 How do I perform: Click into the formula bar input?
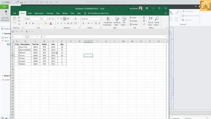pyautogui.click(x=105, y=37)
